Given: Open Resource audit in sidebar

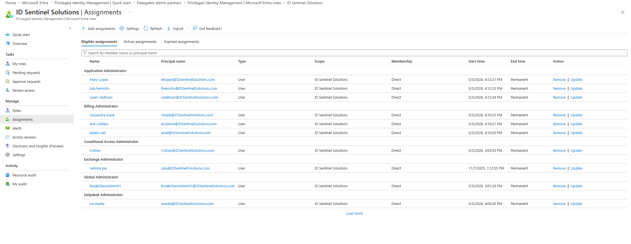Looking at the screenshot, I should pos(24,175).
